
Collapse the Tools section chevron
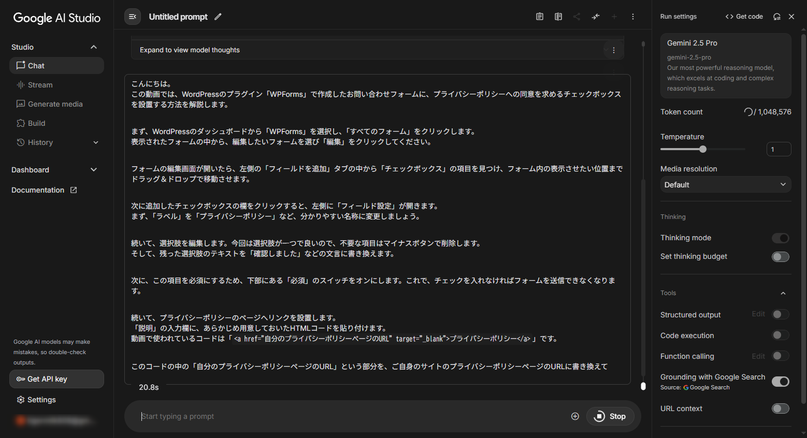point(783,293)
